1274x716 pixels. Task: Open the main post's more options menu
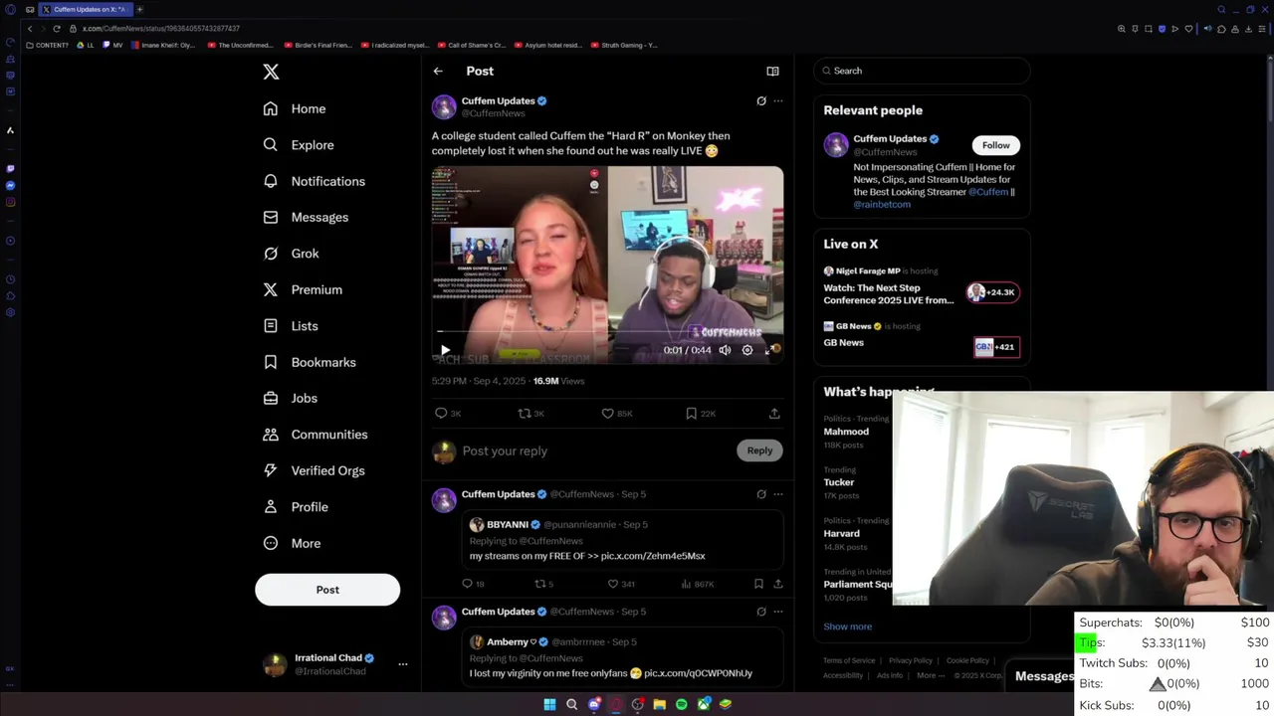coord(778,100)
